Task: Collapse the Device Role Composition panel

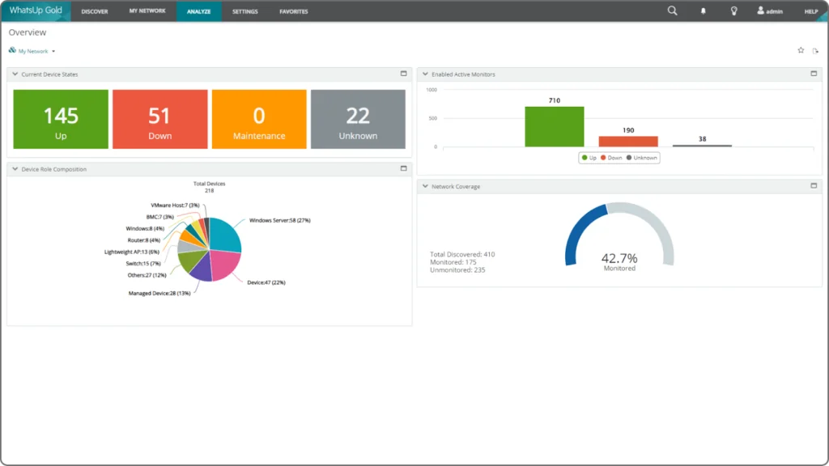Action: pyautogui.click(x=15, y=170)
